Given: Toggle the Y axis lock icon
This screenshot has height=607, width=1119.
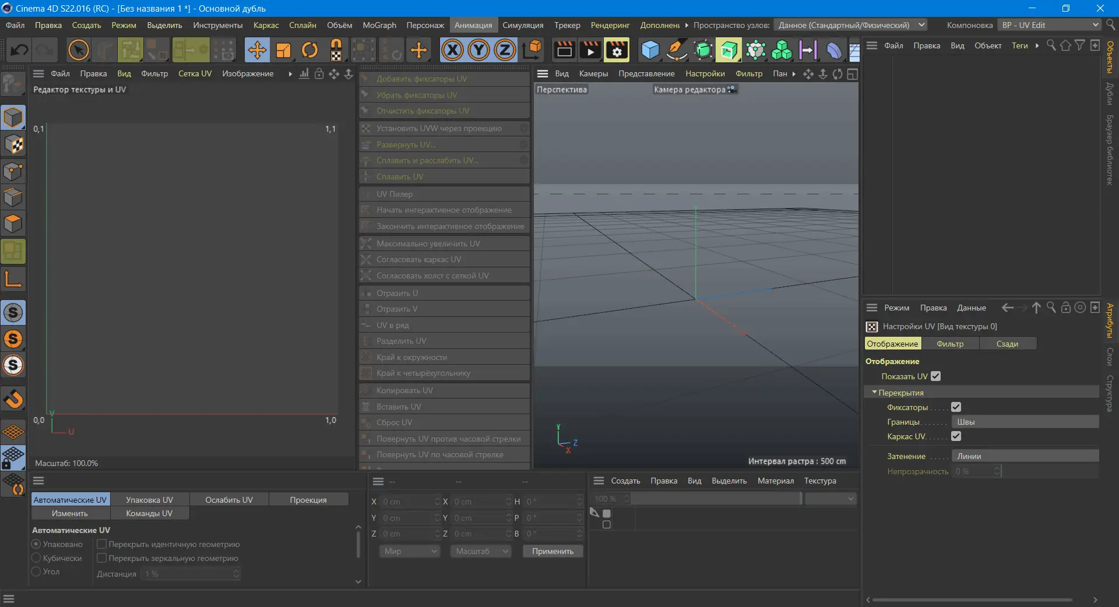Looking at the screenshot, I should [478, 50].
